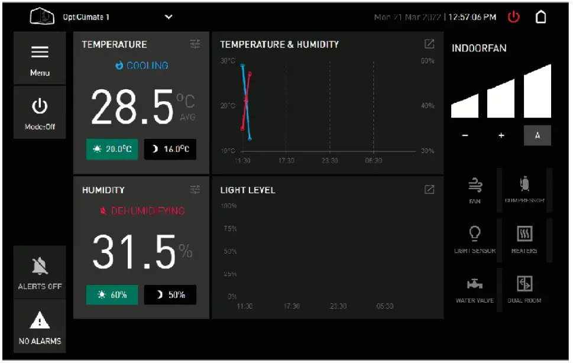Decrease indoor fan speed with minus
573x363 pixels.
pyautogui.click(x=465, y=135)
